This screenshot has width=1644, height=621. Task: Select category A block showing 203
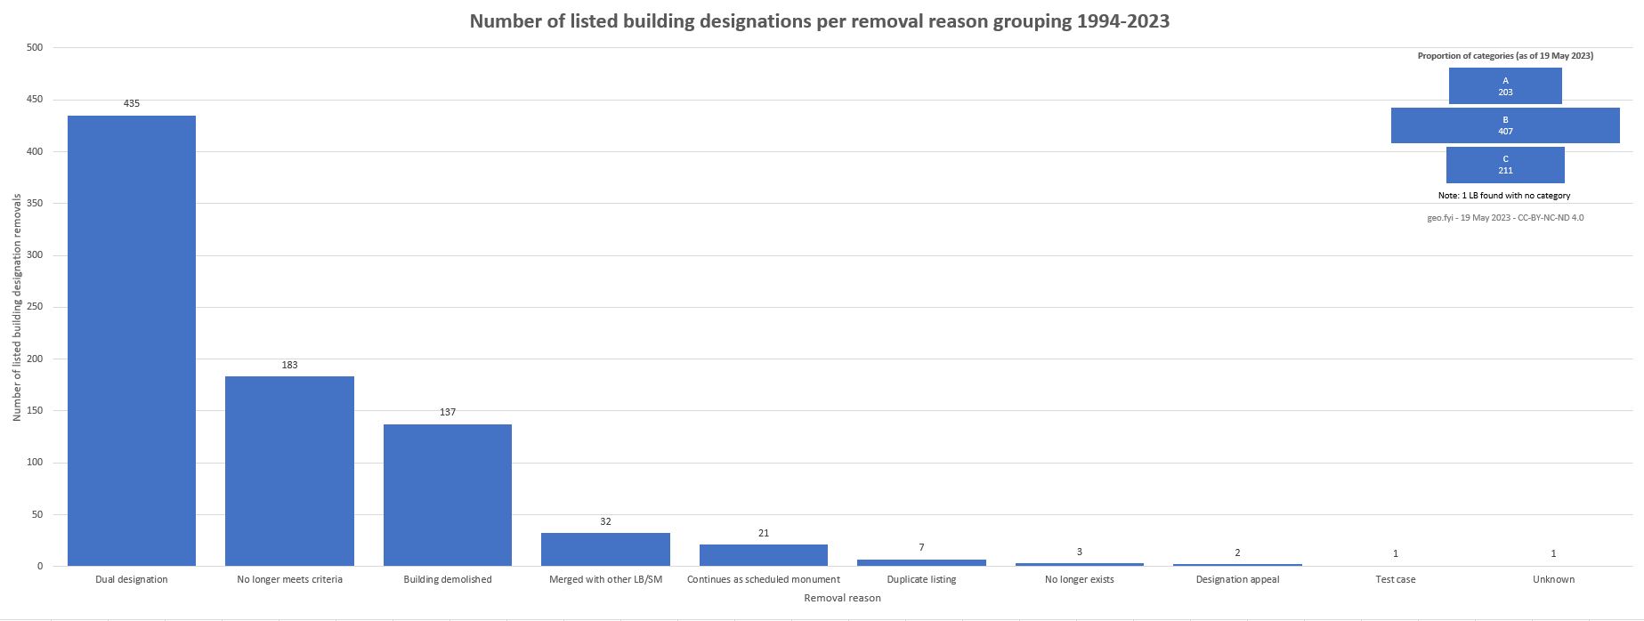[x=1505, y=86]
